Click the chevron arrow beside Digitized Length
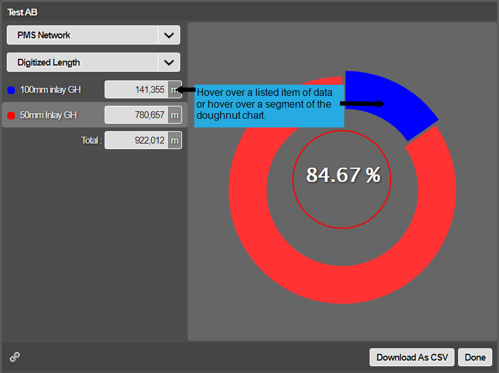 (169, 62)
